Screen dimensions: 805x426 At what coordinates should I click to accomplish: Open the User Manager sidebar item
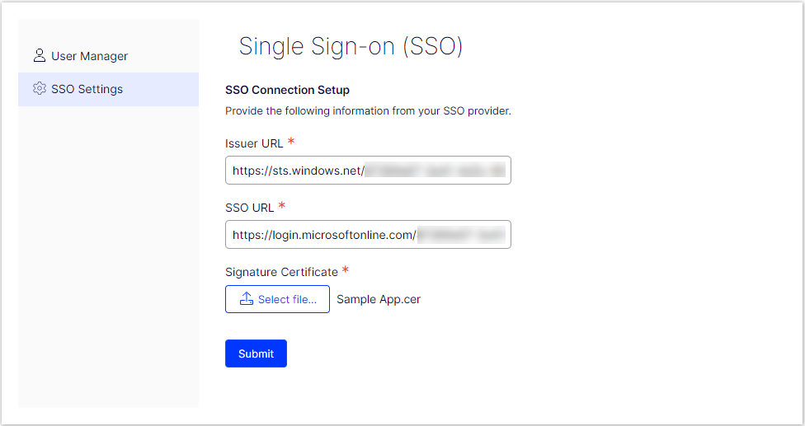coord(89,56)
